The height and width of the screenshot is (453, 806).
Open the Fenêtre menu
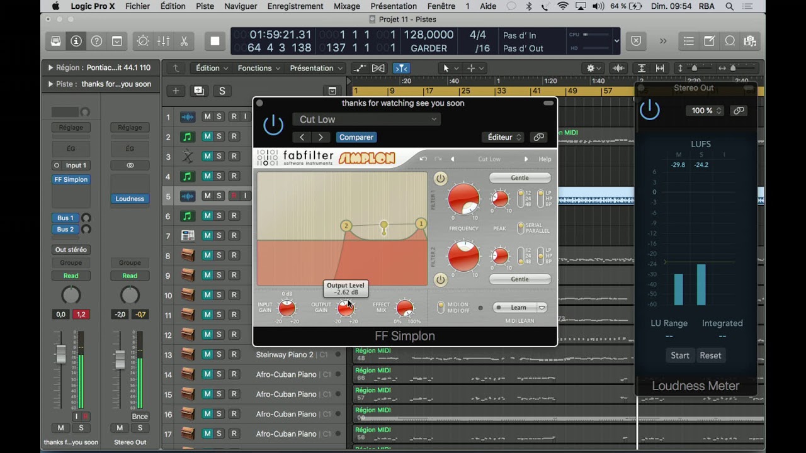[441, 6]
